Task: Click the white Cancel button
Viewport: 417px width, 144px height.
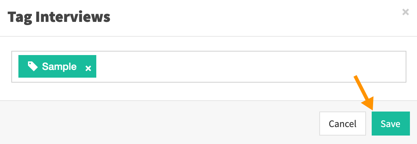Action: [343, 124]
